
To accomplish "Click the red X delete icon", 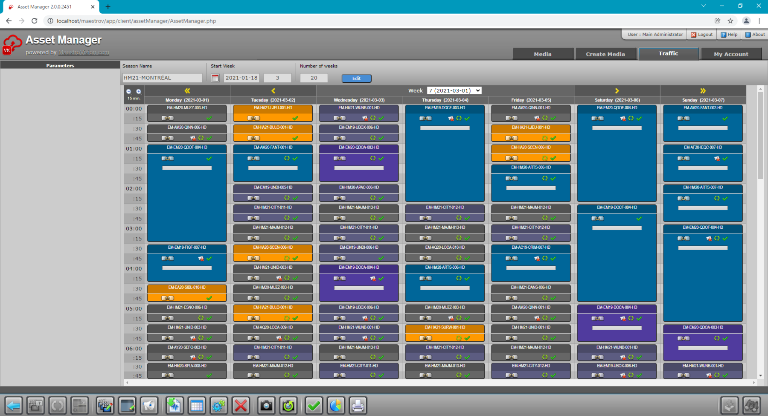I will 241,406.
